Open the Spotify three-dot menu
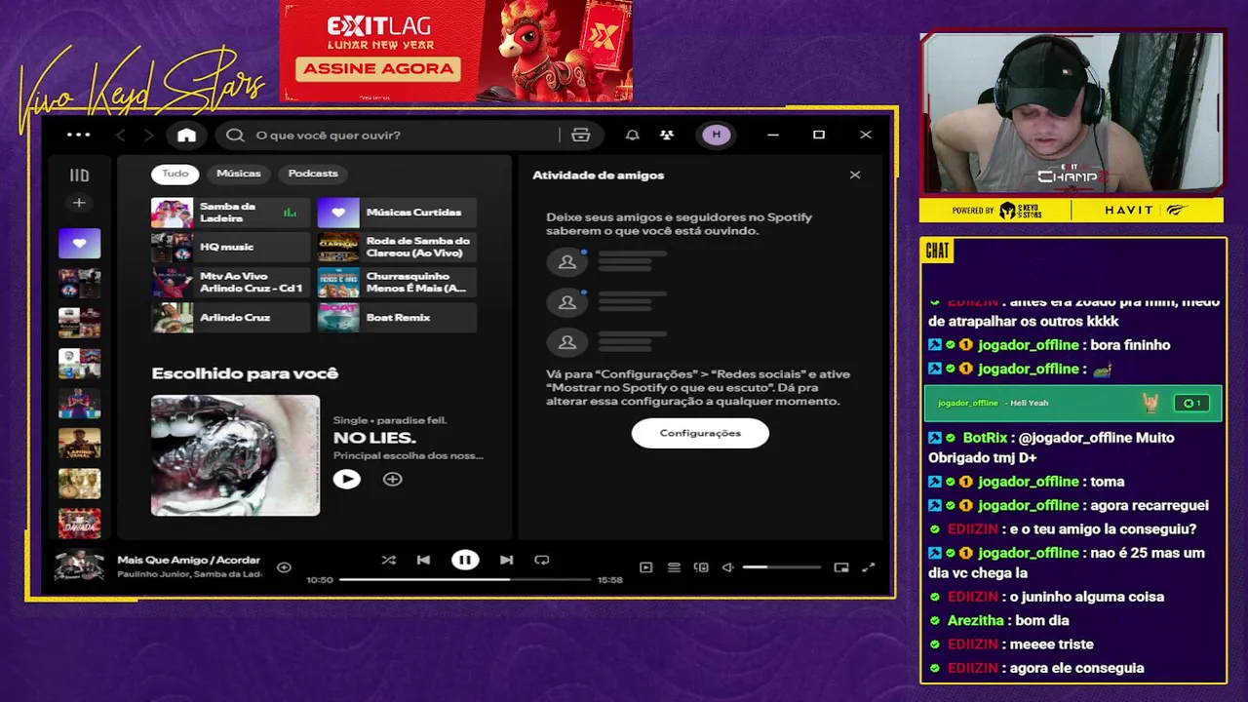Screen dimensions: 1248x702 (78, 135)
